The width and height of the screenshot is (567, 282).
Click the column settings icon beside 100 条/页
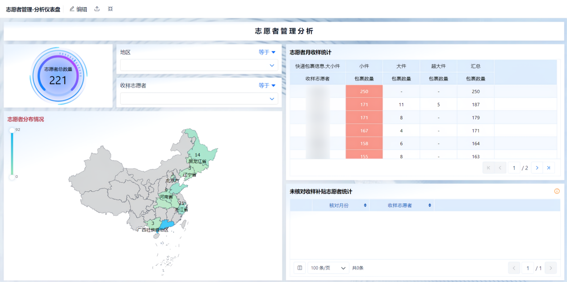(299, 268)
